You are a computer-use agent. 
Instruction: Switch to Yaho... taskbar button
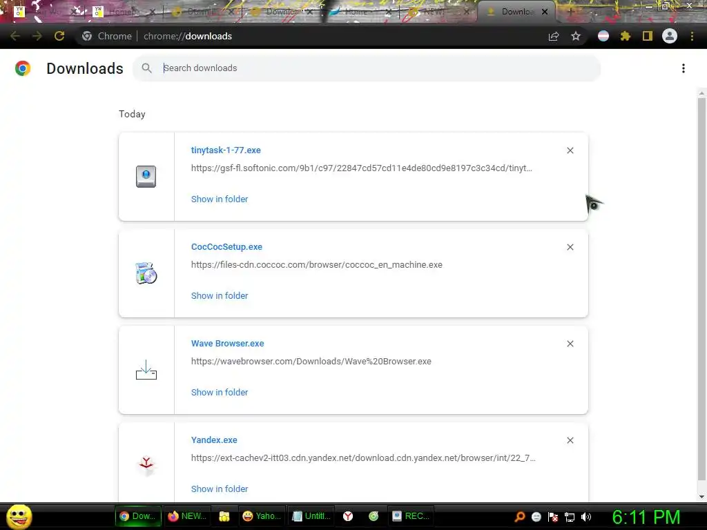[x=262, y=516]
